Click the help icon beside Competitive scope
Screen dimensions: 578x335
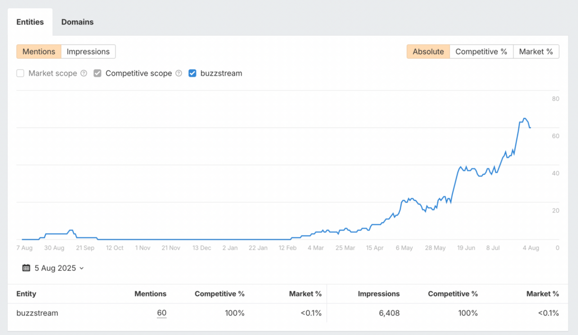coord(179,74)
